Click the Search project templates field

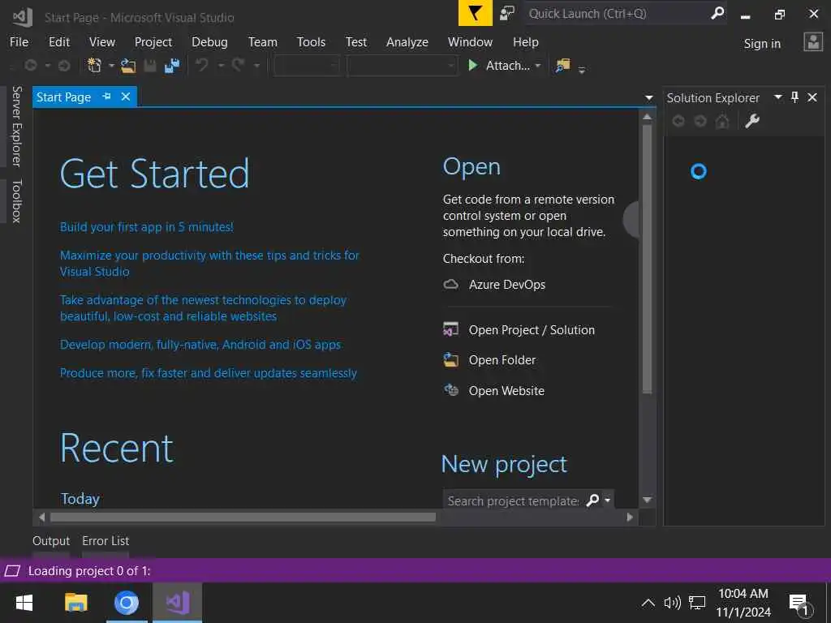click(x=514, y=500)
